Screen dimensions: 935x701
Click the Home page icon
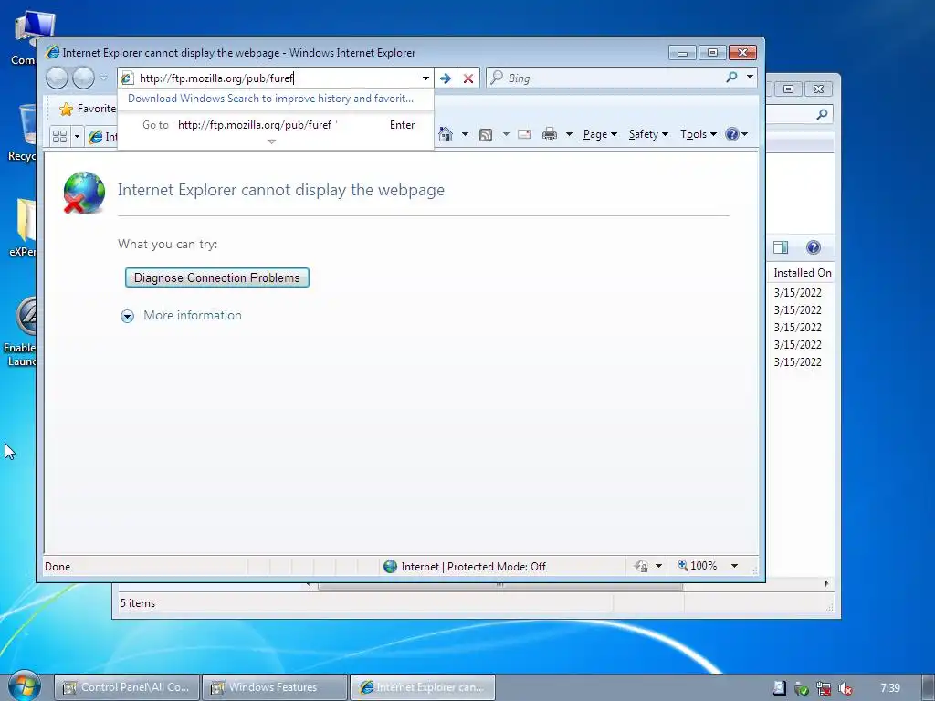[x=446, y=134]
